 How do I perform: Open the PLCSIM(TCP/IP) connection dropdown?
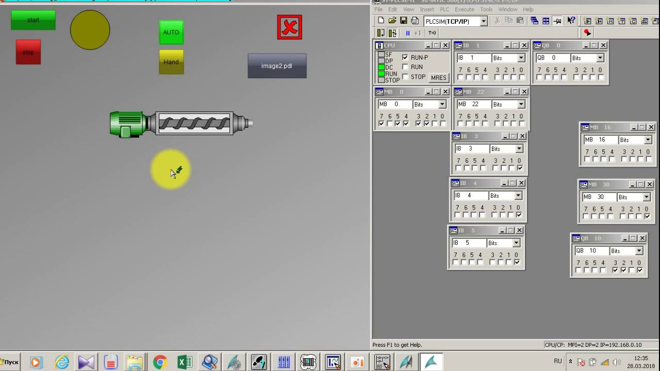484,21
